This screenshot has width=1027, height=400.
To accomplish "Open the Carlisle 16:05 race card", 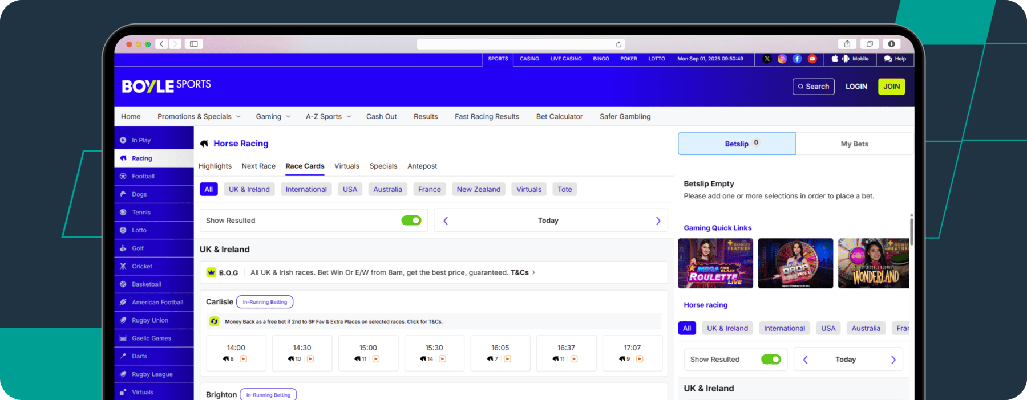I will tap(500, 353).
